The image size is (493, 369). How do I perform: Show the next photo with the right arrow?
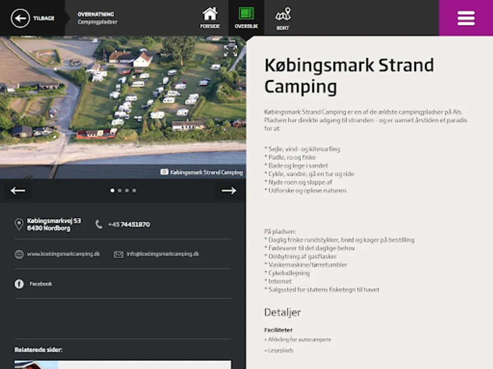tap(228, 190)
